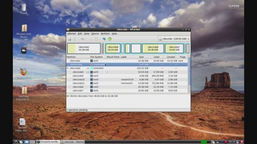Click the pending operation "Shrink /dev/sda1" entry
This screenshot has width=257, height=144.
[x=94, y=96]
